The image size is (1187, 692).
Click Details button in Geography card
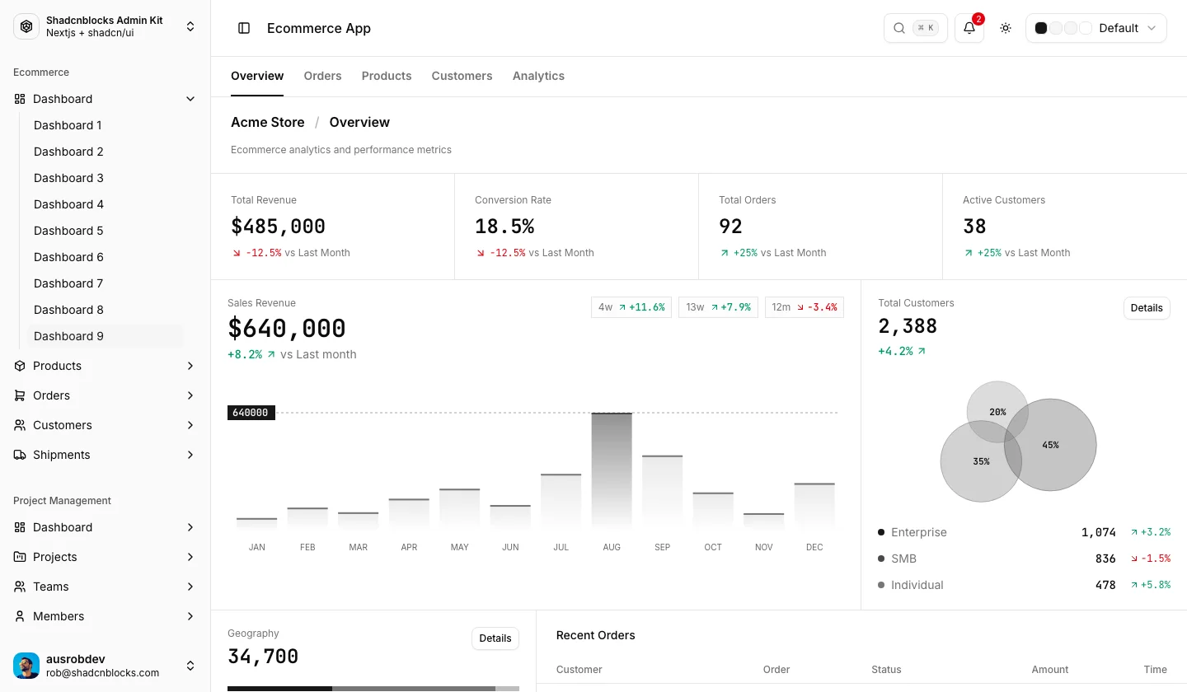pos(495,638)
